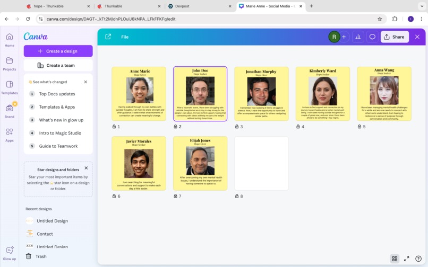
Task: Select the Javier Morales page thumbnail
Action: (139, 164)
